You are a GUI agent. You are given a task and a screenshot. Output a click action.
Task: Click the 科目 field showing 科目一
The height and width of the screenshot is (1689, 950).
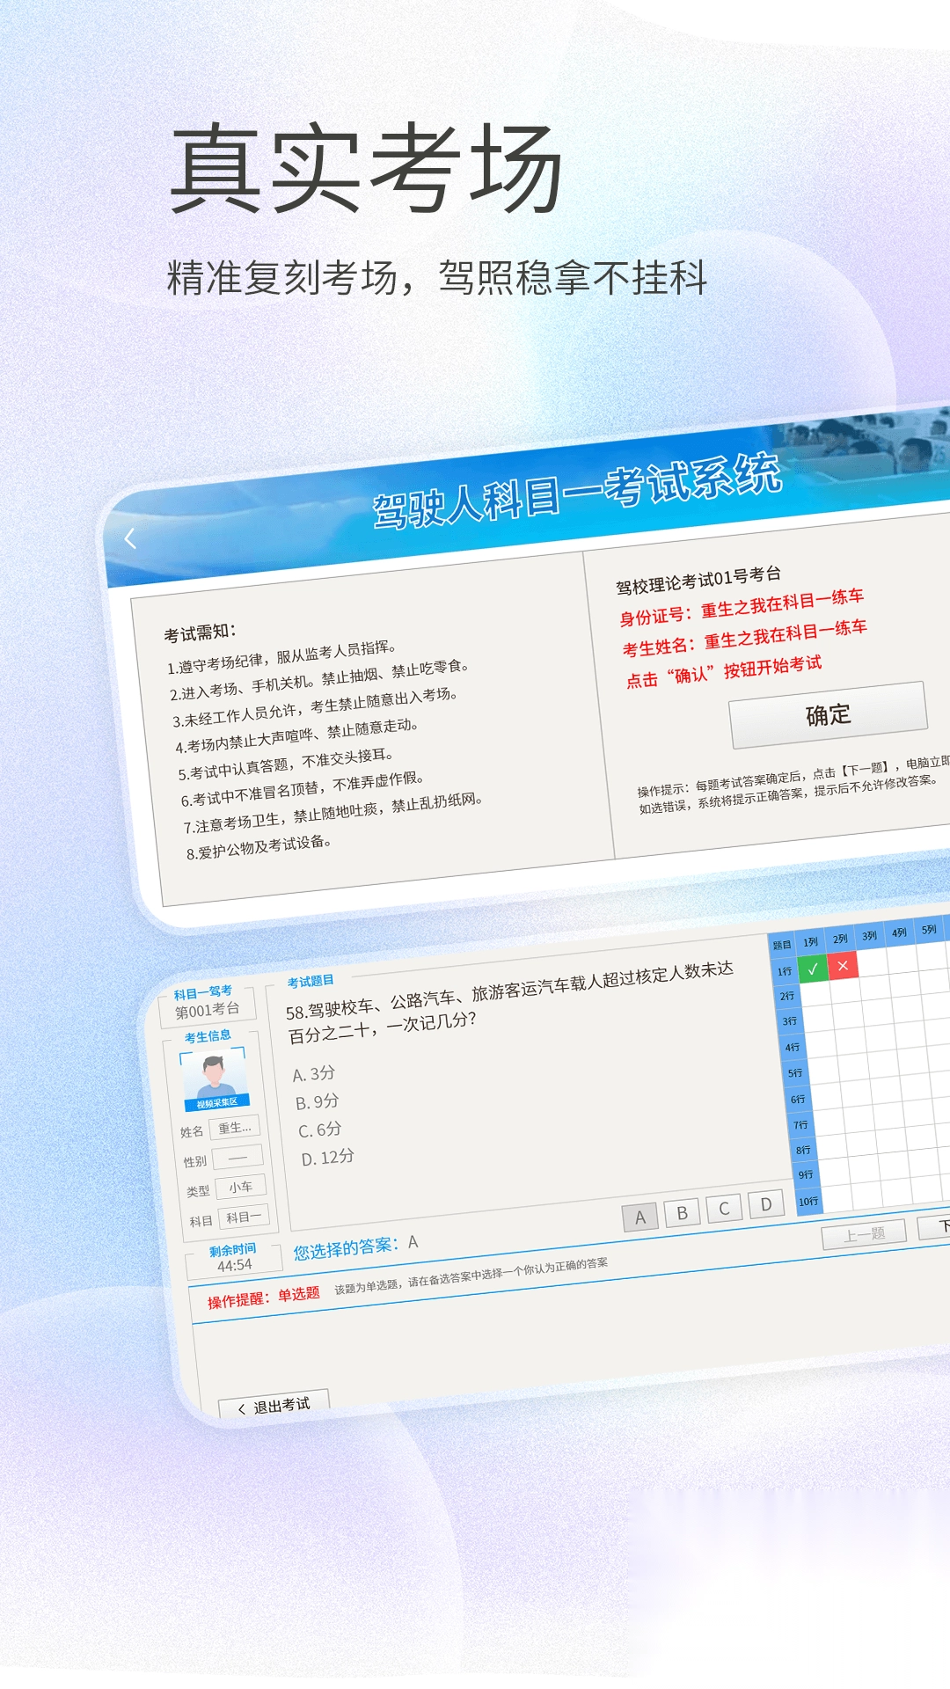pos(244,1217)
